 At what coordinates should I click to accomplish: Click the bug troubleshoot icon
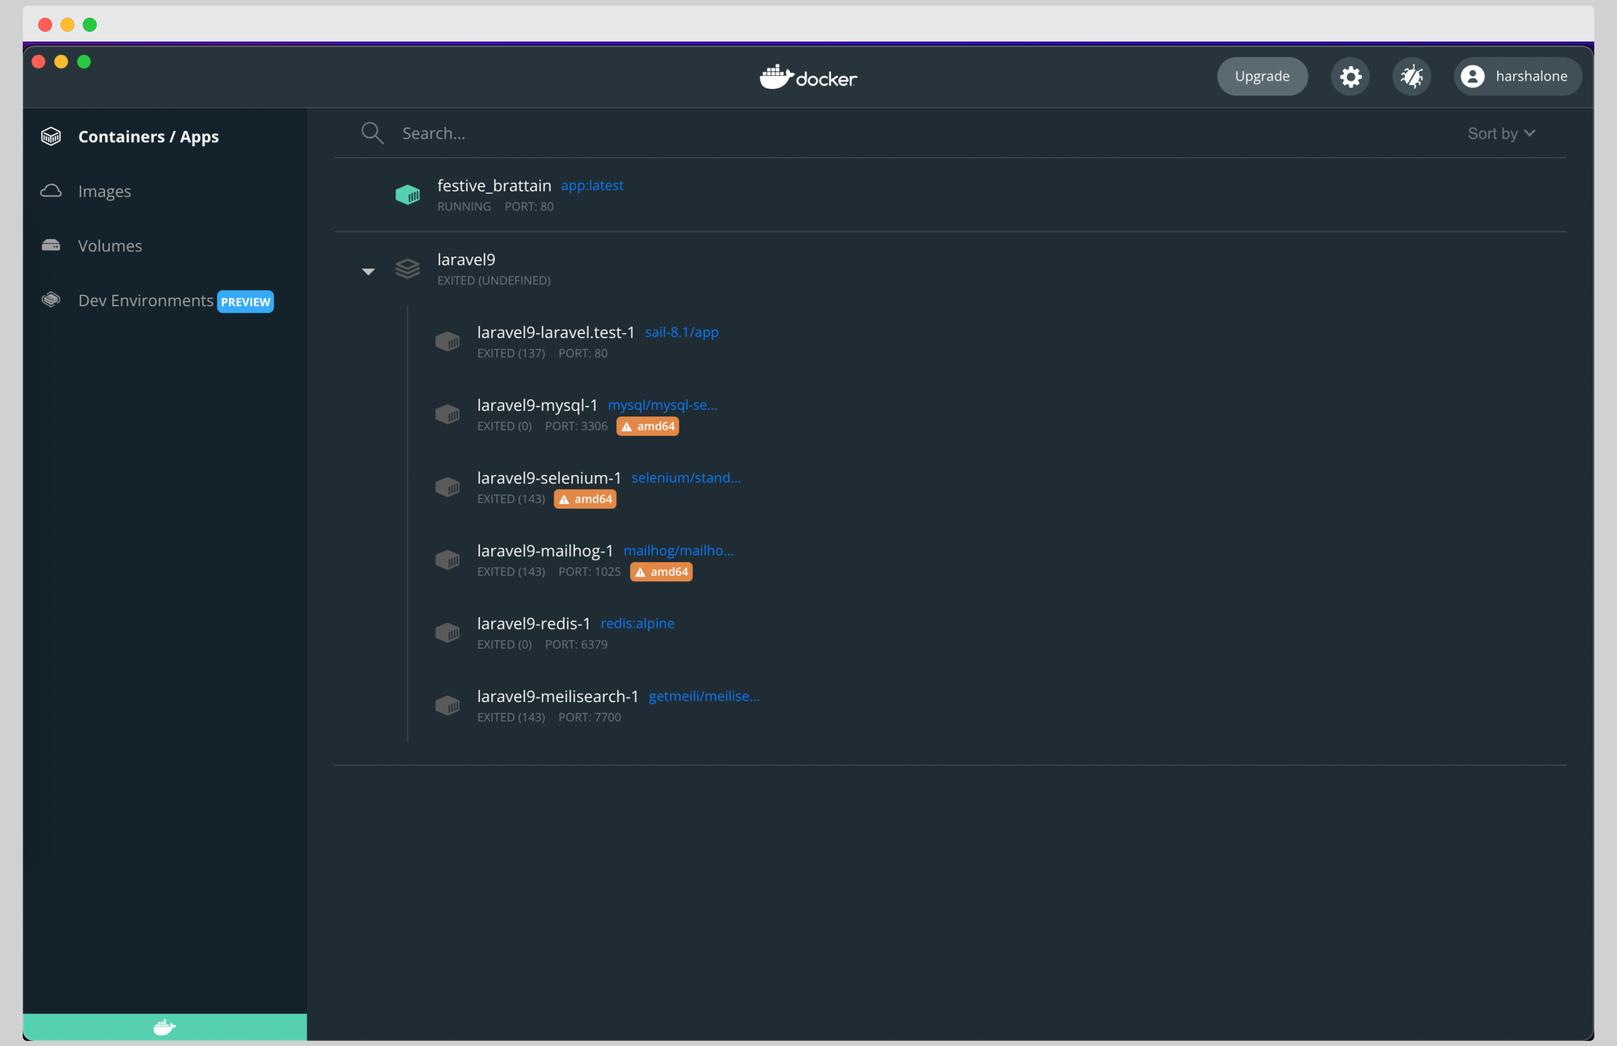click(1411, 76)
